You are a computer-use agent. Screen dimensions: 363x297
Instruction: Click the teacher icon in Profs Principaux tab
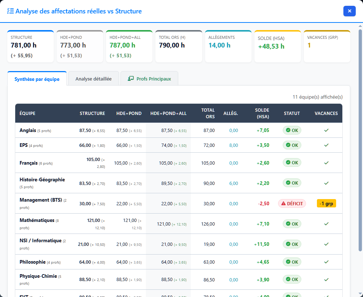[131, 79]
